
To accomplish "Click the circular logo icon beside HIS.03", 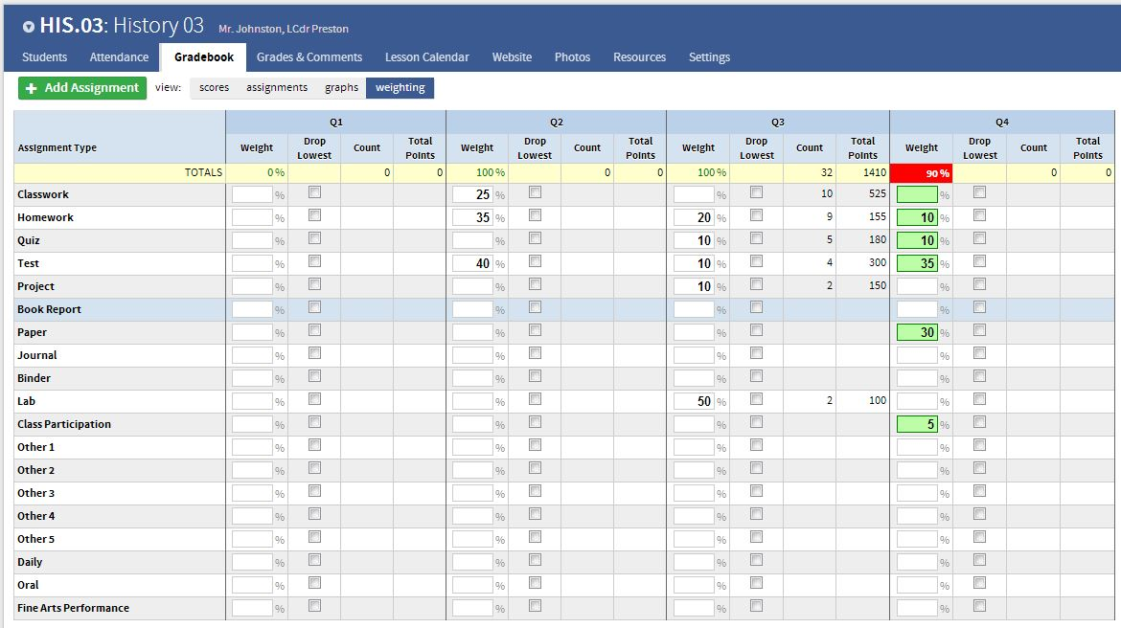I will coord(30,26).
